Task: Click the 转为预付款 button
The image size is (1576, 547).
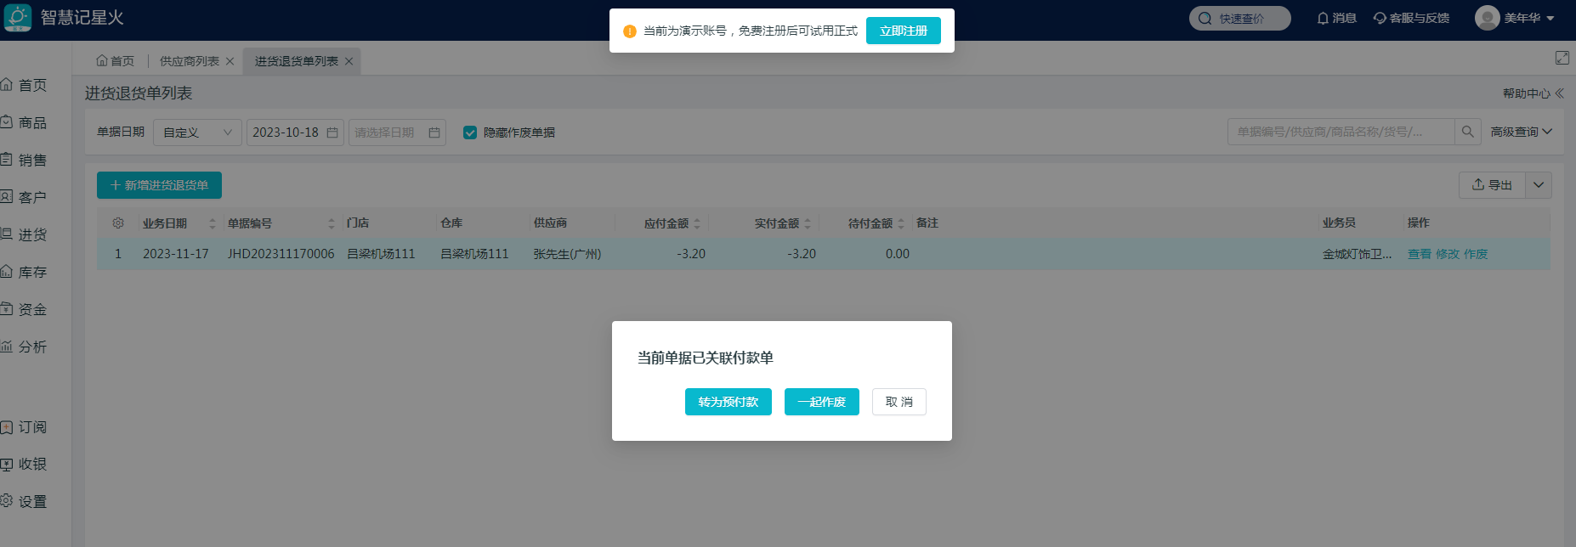Action: (728, 402)
